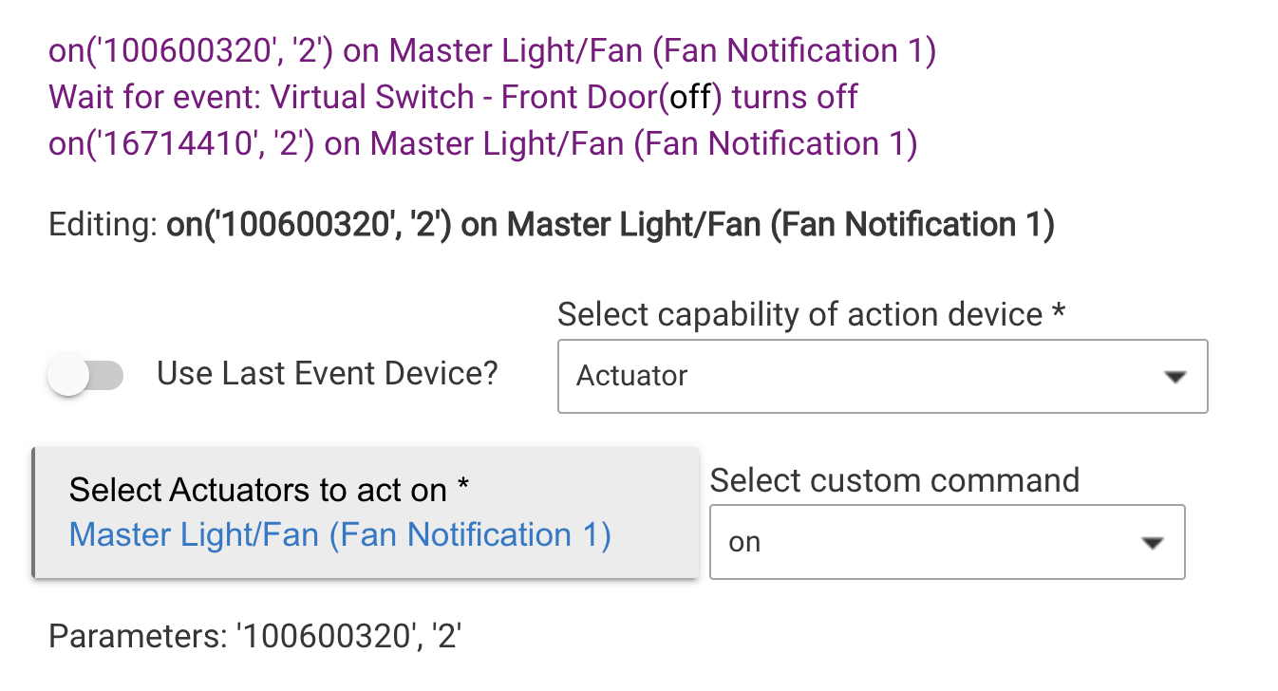1278x691 pixels.
Task: Click the Select Actuators to act on panel
Action: [366, 513]
